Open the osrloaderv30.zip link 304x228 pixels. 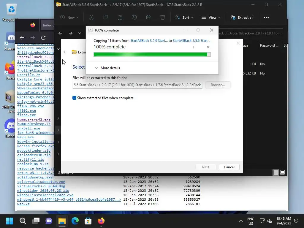34,155
